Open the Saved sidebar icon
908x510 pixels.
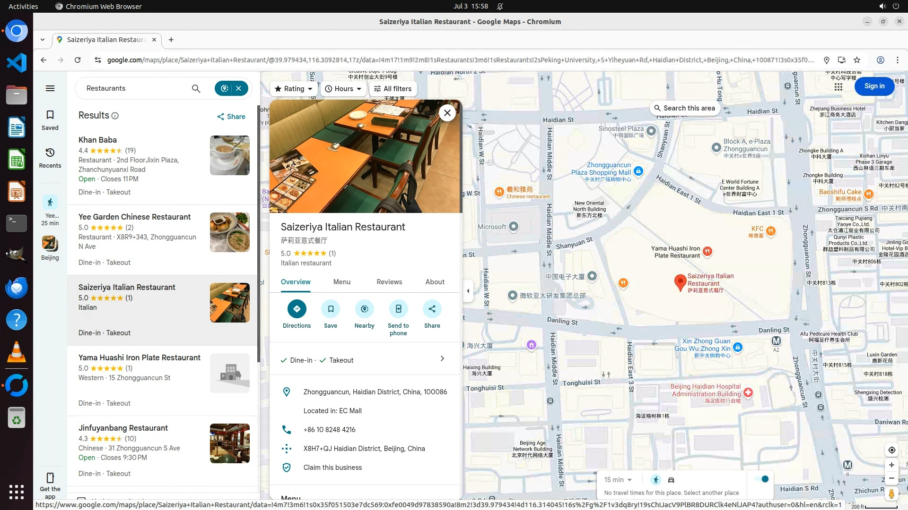(50, 120)
